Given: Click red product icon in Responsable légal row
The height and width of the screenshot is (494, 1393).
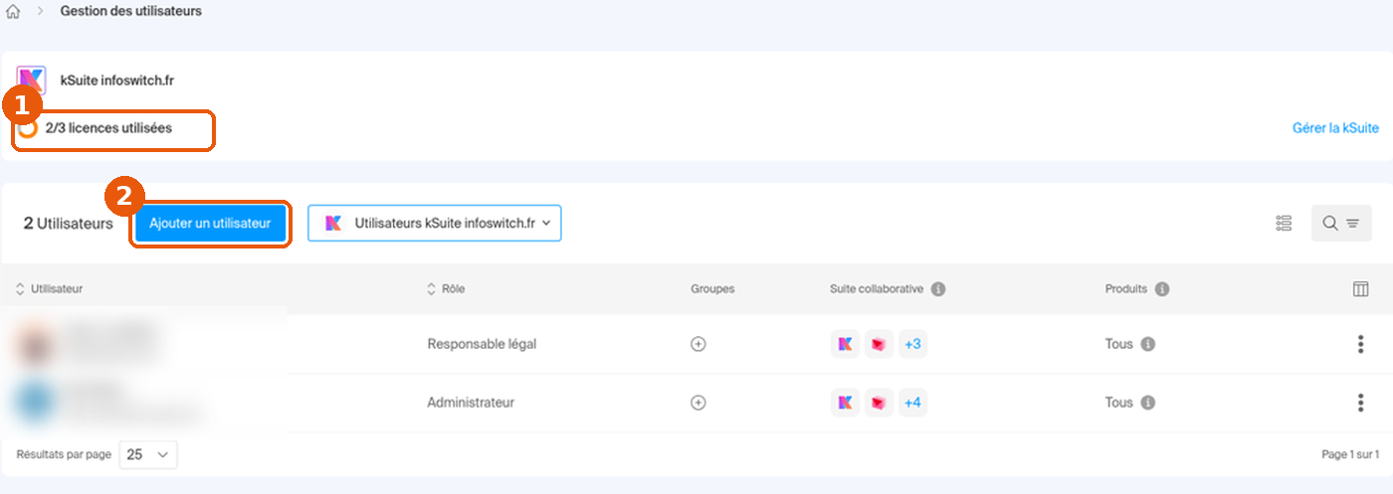Looking at the screenshot, I should tap(879, 344).
